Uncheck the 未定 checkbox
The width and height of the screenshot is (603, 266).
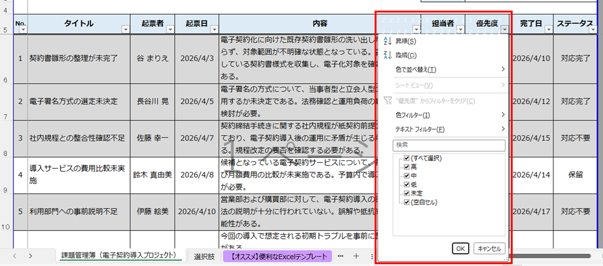pyautogui.click(x=406, y=193)
